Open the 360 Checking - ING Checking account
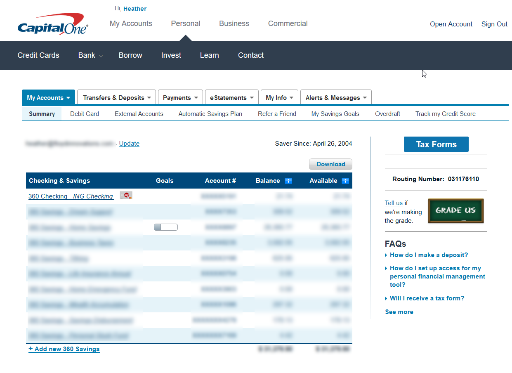Viewport: 512px width, 373px height. [x=71, y=196]
